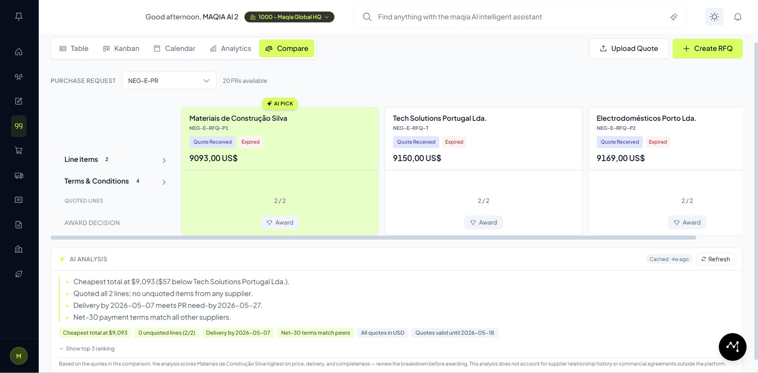This screenshot has width=758, height=373.
Task: Click the 0 unquoted lines (2/2) chip
Action: [x=167, y=333]
